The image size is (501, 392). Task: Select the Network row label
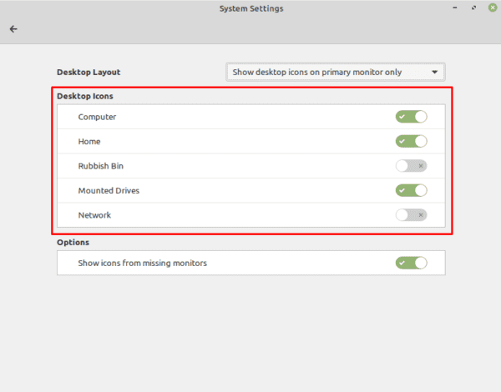94,215
